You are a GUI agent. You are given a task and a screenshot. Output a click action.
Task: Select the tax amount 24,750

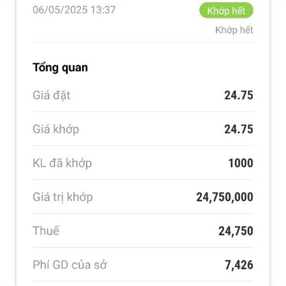[236, 231]
